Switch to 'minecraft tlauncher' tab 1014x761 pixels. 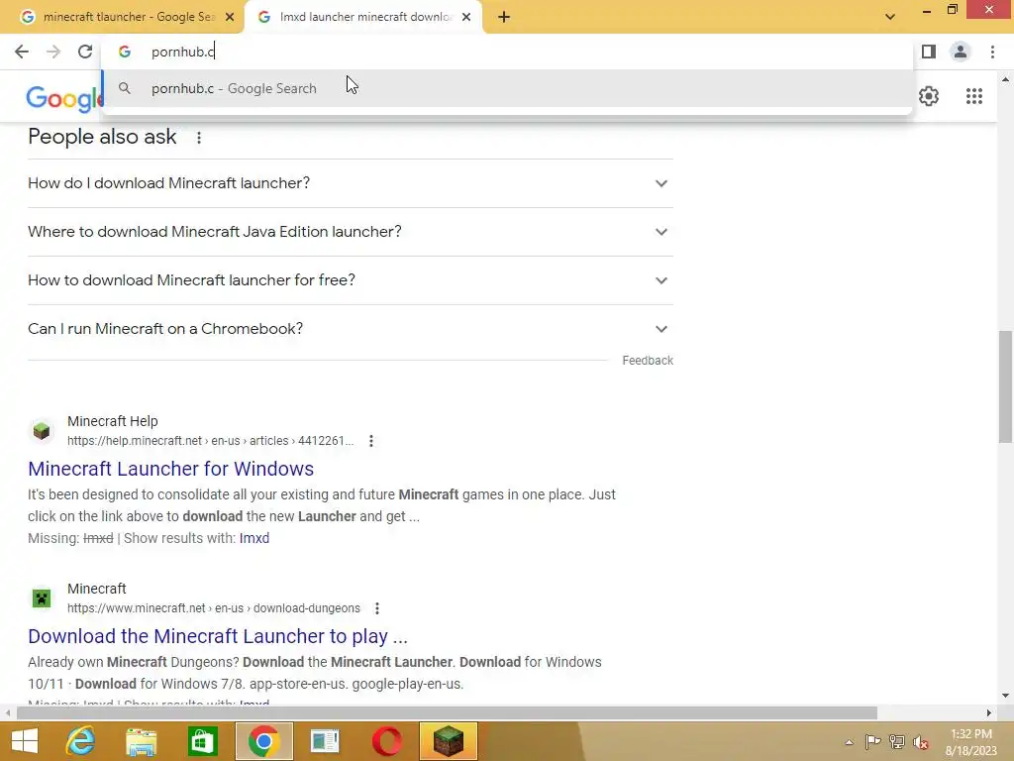pos(122,17)
